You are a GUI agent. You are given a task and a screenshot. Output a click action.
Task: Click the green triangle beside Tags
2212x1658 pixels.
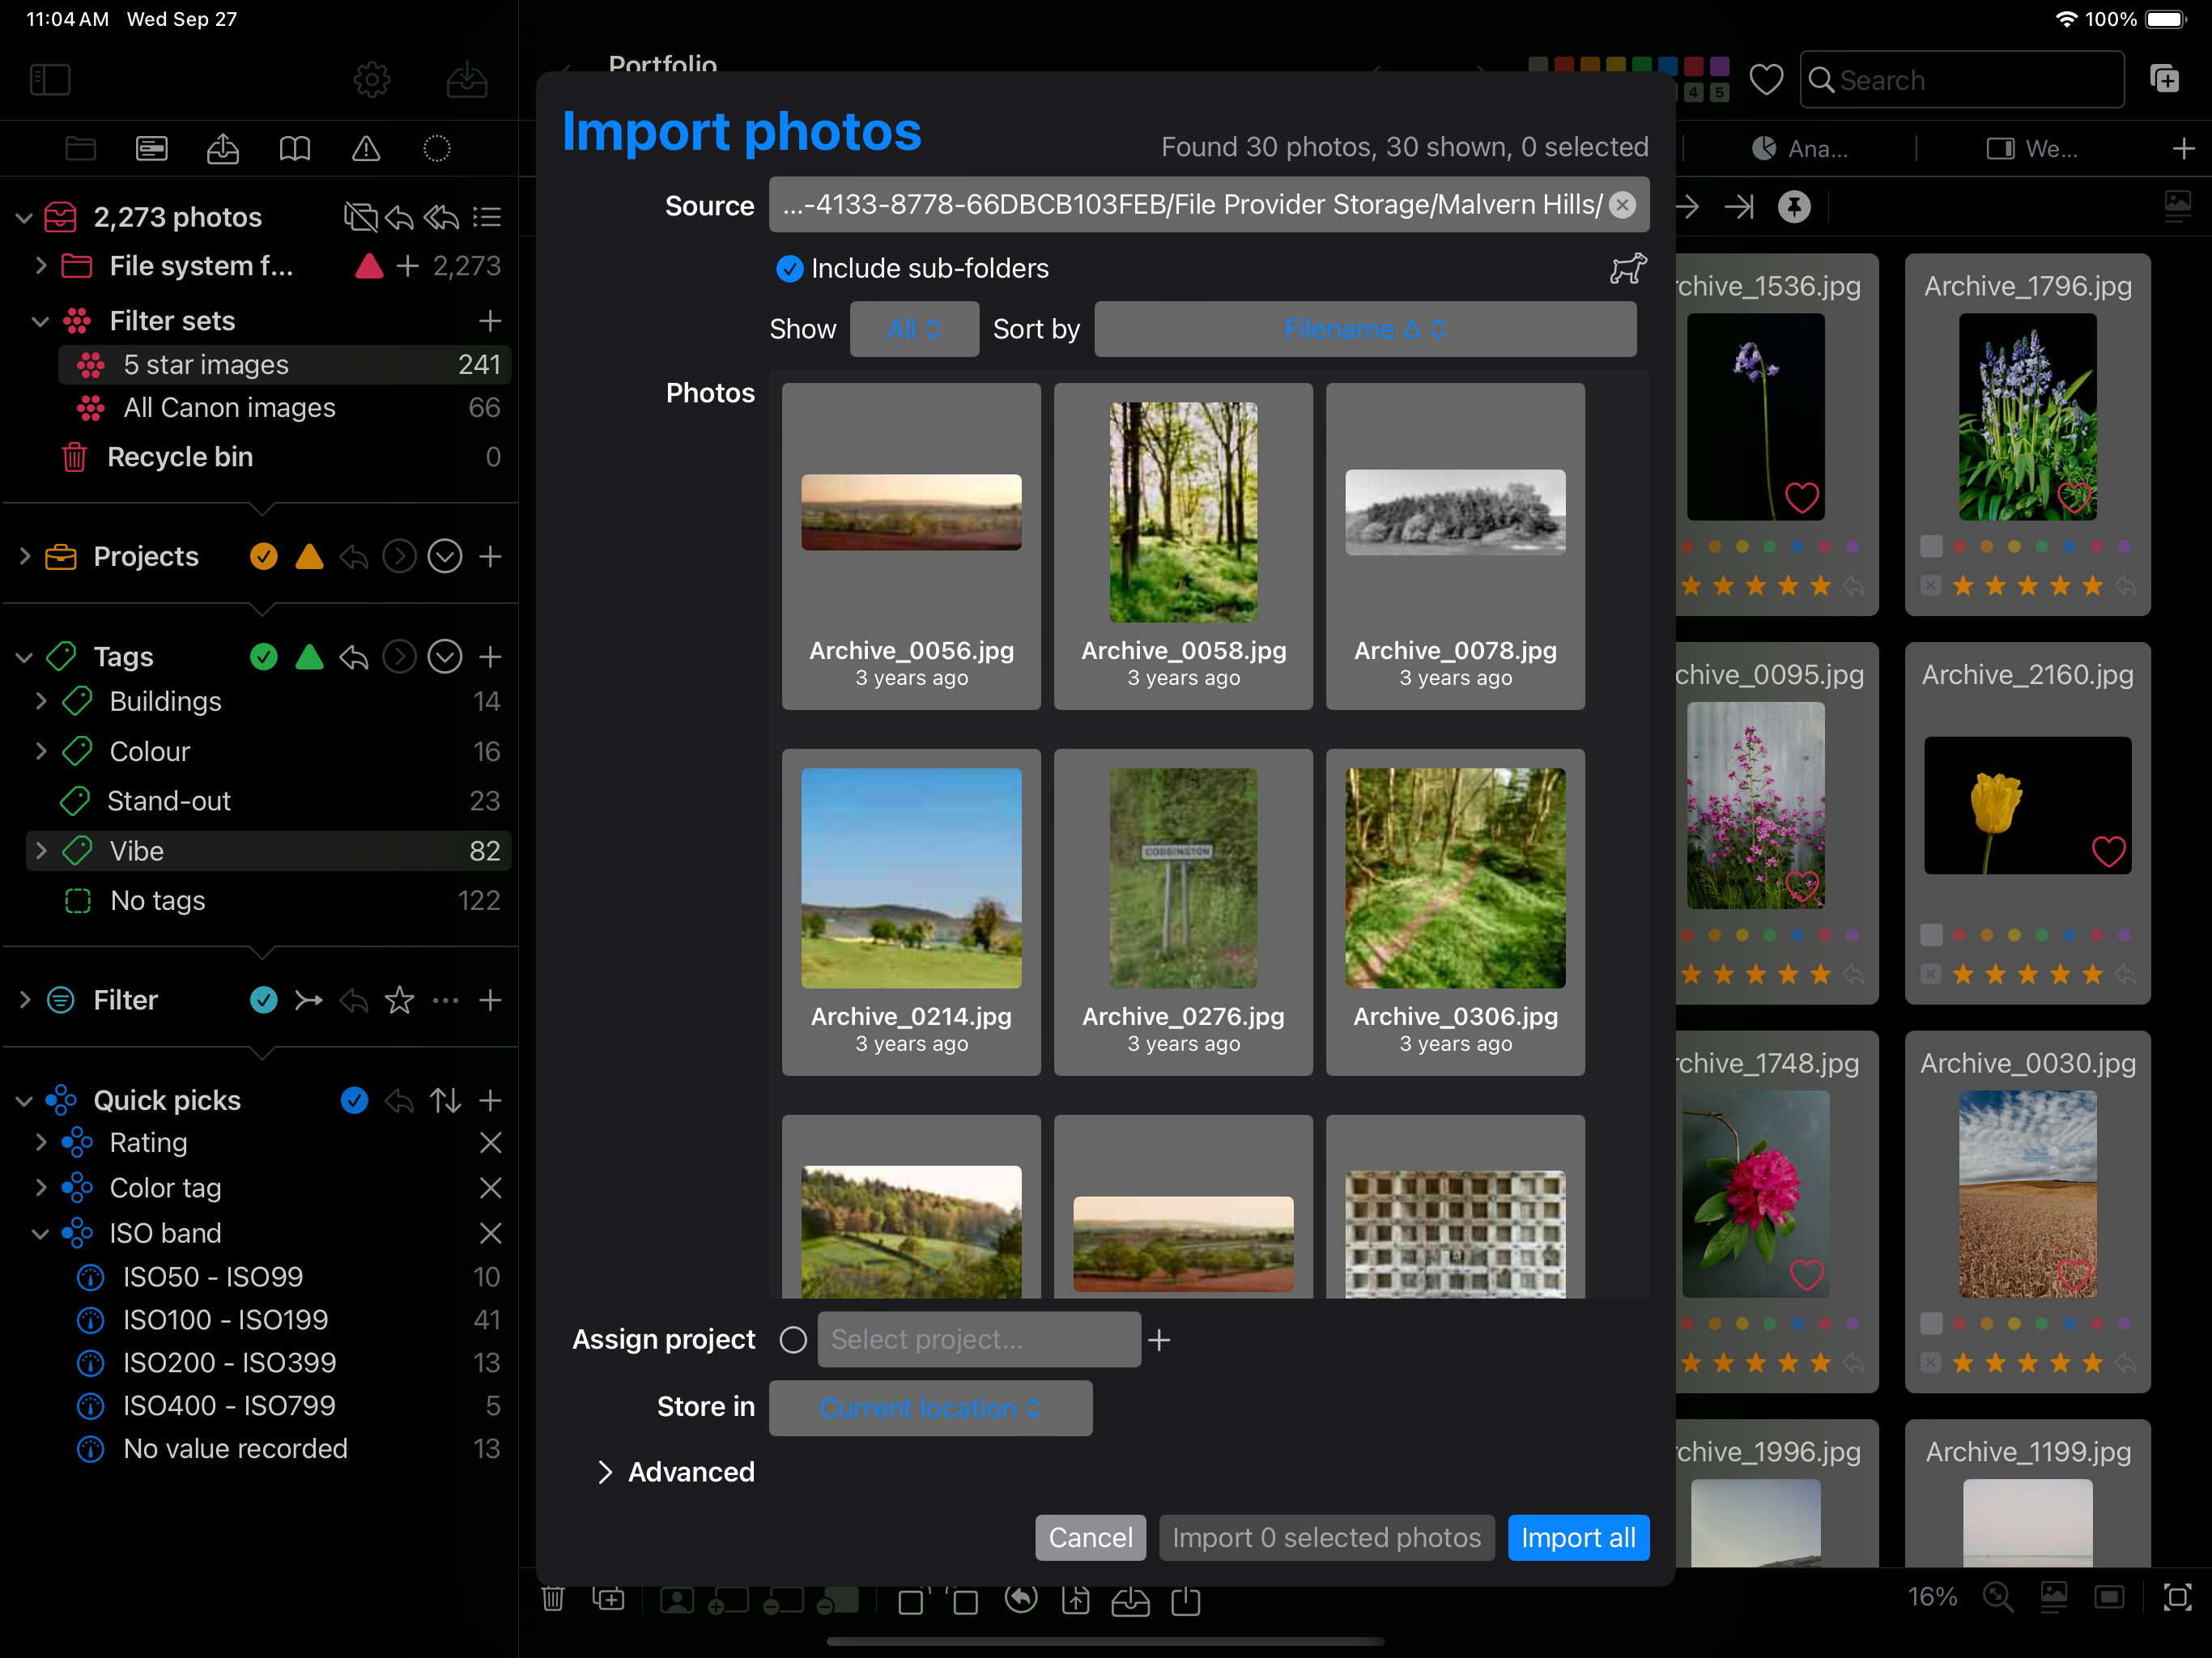[310, 657]
